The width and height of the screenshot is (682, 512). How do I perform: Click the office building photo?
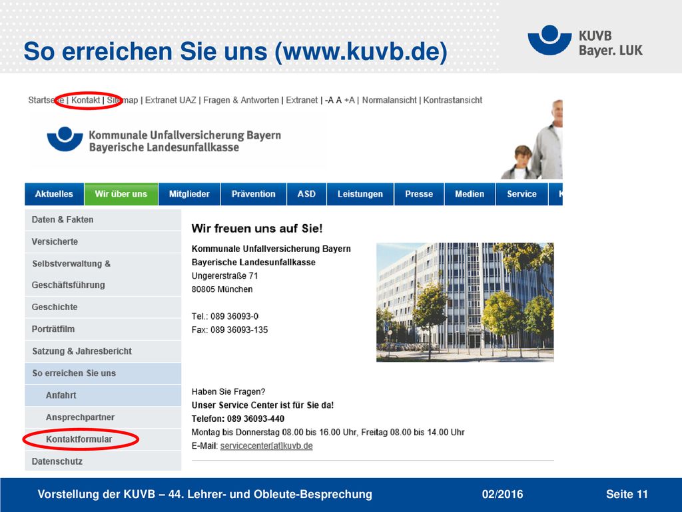pos(465,302)
